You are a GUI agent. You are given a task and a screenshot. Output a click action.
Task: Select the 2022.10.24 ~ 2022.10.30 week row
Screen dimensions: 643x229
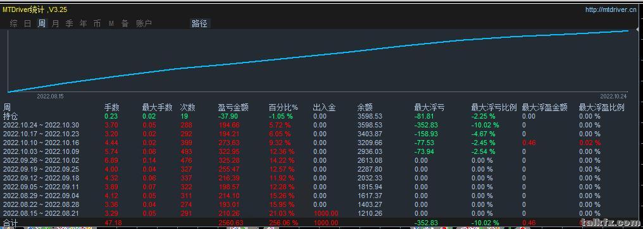coord(321,125)
